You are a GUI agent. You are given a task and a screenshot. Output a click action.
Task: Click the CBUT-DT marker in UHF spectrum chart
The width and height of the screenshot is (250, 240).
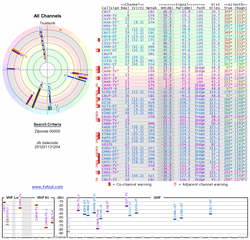210,214
